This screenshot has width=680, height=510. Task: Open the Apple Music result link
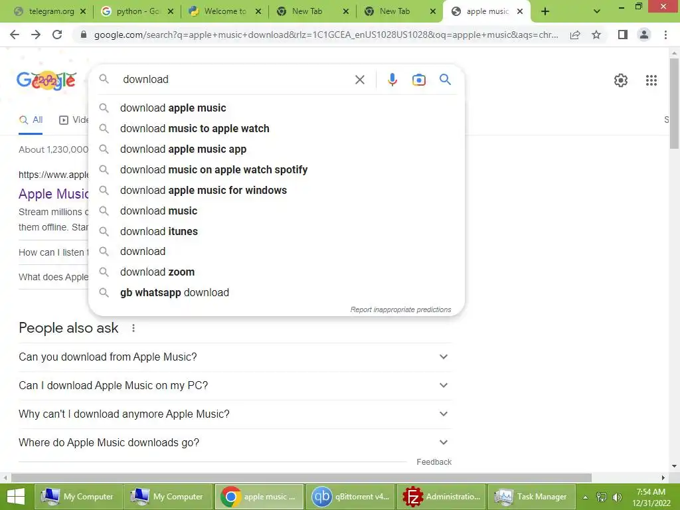pyautogui.click(x=53, y=194)
